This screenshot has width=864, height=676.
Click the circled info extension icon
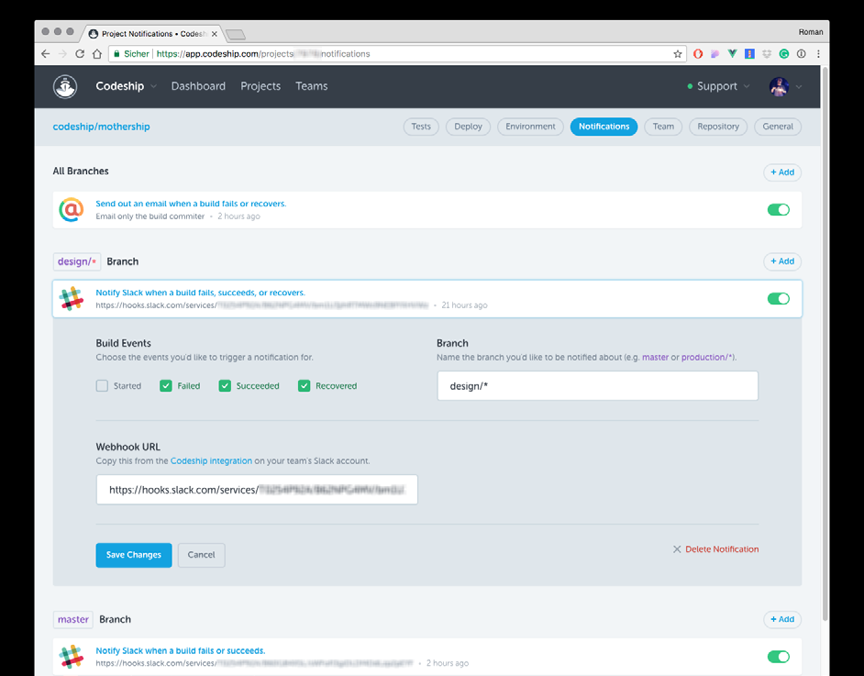click(802, 54)
